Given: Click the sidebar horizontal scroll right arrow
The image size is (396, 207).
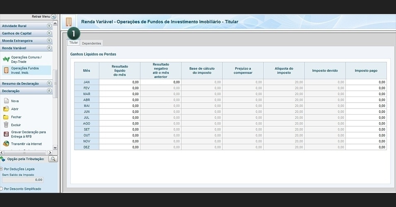Looking at the screenshot, I should pos(50,152).
